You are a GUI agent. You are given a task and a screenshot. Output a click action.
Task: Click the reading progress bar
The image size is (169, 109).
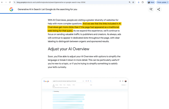[x=25, y=13]
